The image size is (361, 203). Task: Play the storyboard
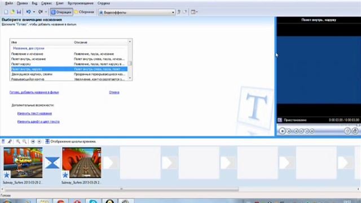click(x=39, y=142)
